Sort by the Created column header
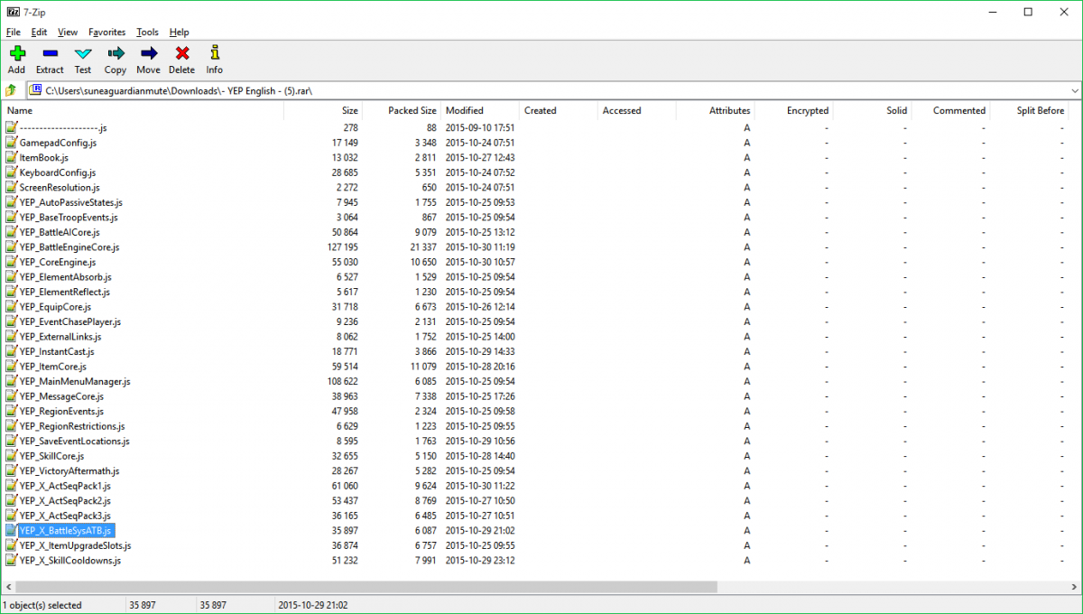 coord(559,110)
